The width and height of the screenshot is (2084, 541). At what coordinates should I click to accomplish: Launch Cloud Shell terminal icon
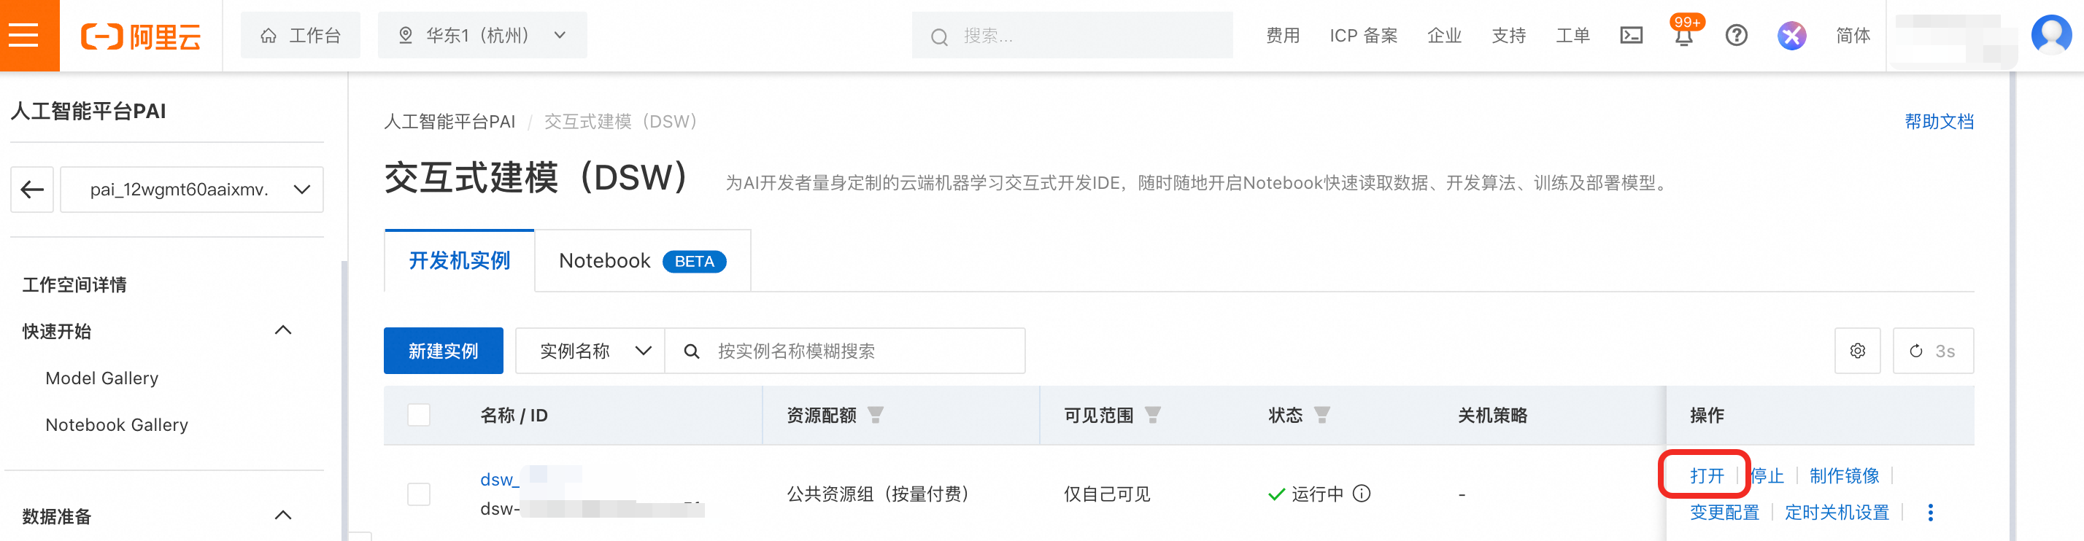(x=1632, y=36)
